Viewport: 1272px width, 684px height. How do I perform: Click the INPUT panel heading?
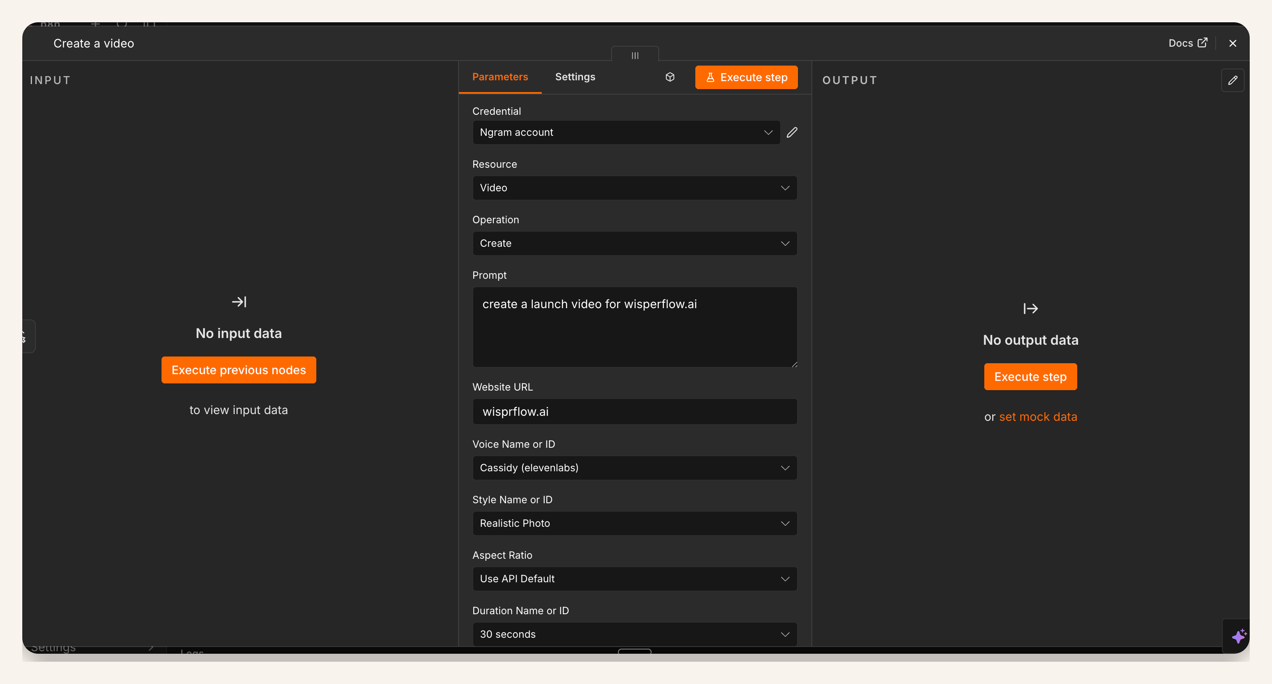point(50,80)
